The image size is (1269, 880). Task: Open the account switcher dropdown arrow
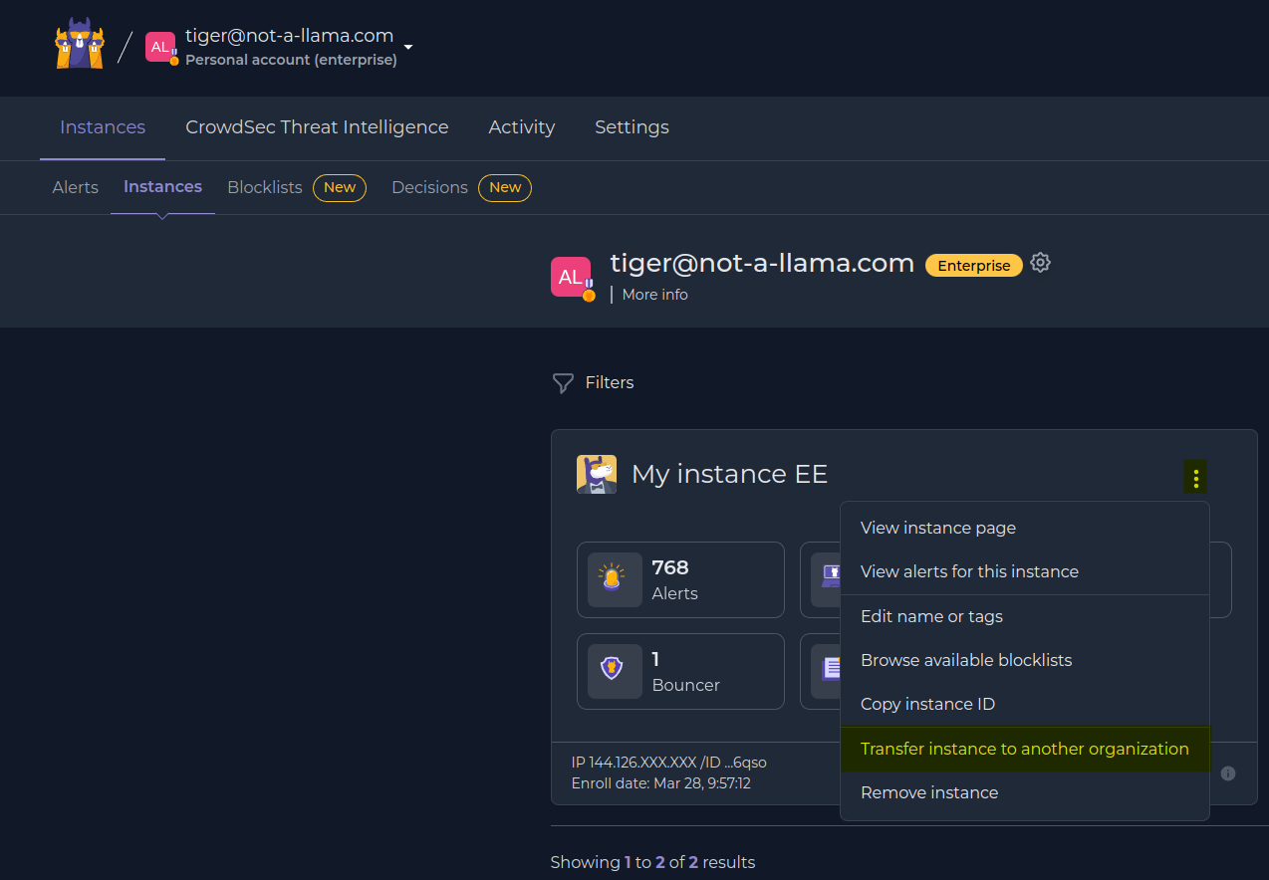[408, 47]
